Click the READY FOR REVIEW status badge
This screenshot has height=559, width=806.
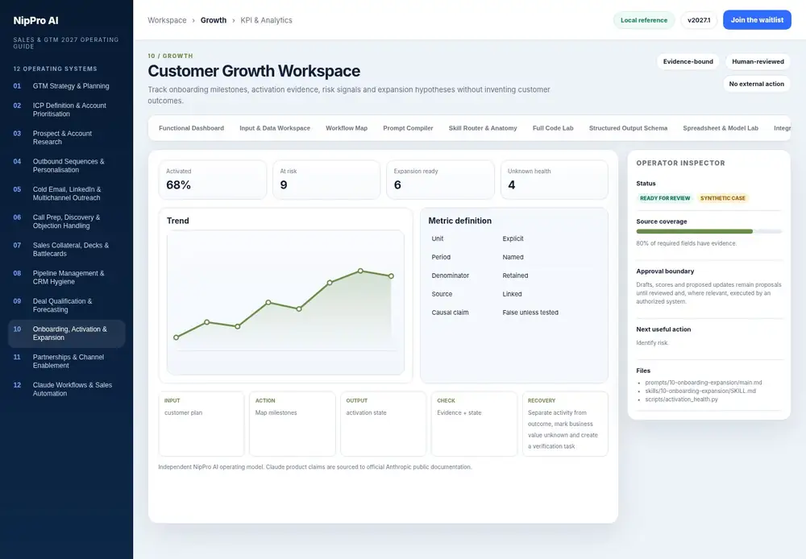(665, 198)
